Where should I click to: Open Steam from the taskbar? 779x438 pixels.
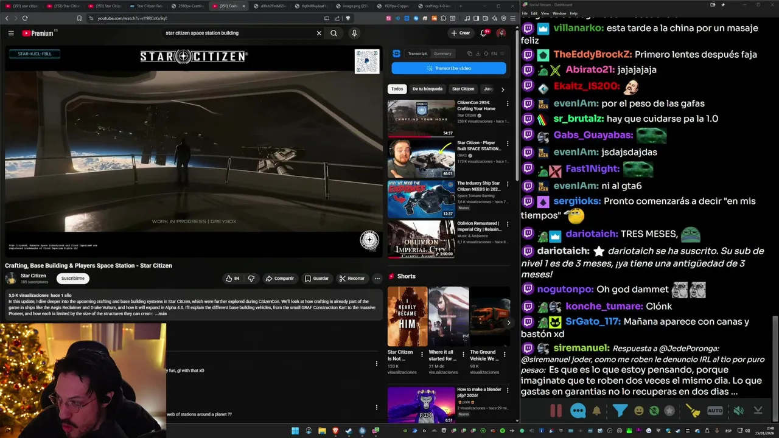349,431
